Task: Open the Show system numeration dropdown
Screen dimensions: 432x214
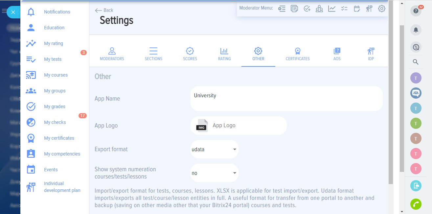Action: pos(214,173)
